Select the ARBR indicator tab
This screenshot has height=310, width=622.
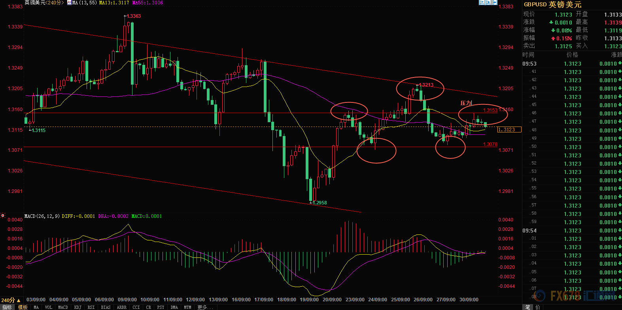click(122, 307)
